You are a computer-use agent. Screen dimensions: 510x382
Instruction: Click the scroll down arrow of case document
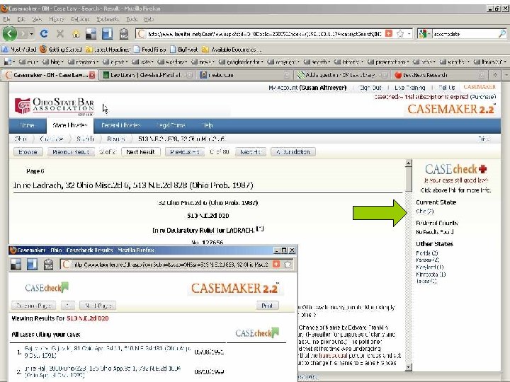pyautogui.click(x=409, y=367)
